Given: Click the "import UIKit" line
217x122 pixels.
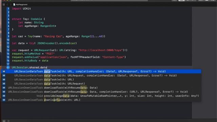Looking at the screenshot, I should click(21, 8).
